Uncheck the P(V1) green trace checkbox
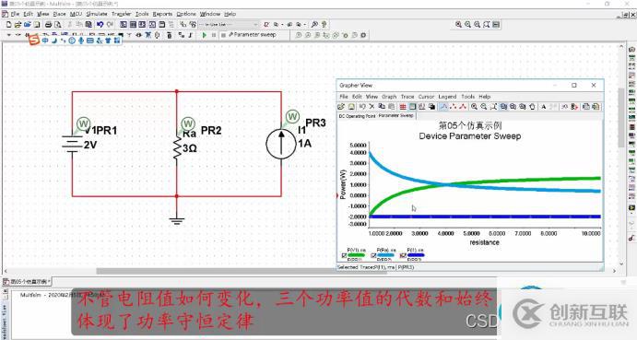The height and width of the screenshot is (340, 637). (x=344, y=255)
